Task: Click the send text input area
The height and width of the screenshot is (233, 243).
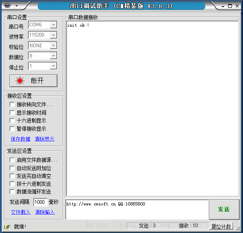Action: (x=137, y=210)
